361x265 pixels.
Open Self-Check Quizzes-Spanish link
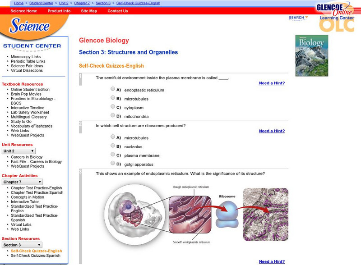36,256
